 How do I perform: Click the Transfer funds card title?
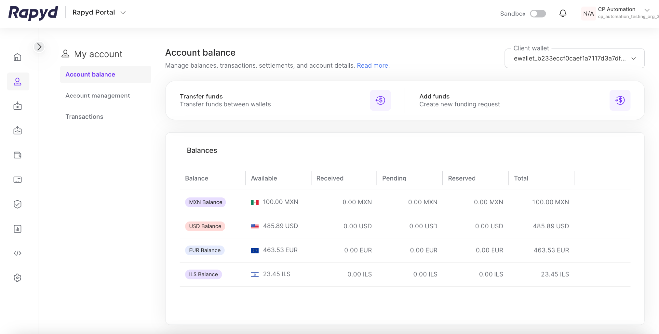201,96
